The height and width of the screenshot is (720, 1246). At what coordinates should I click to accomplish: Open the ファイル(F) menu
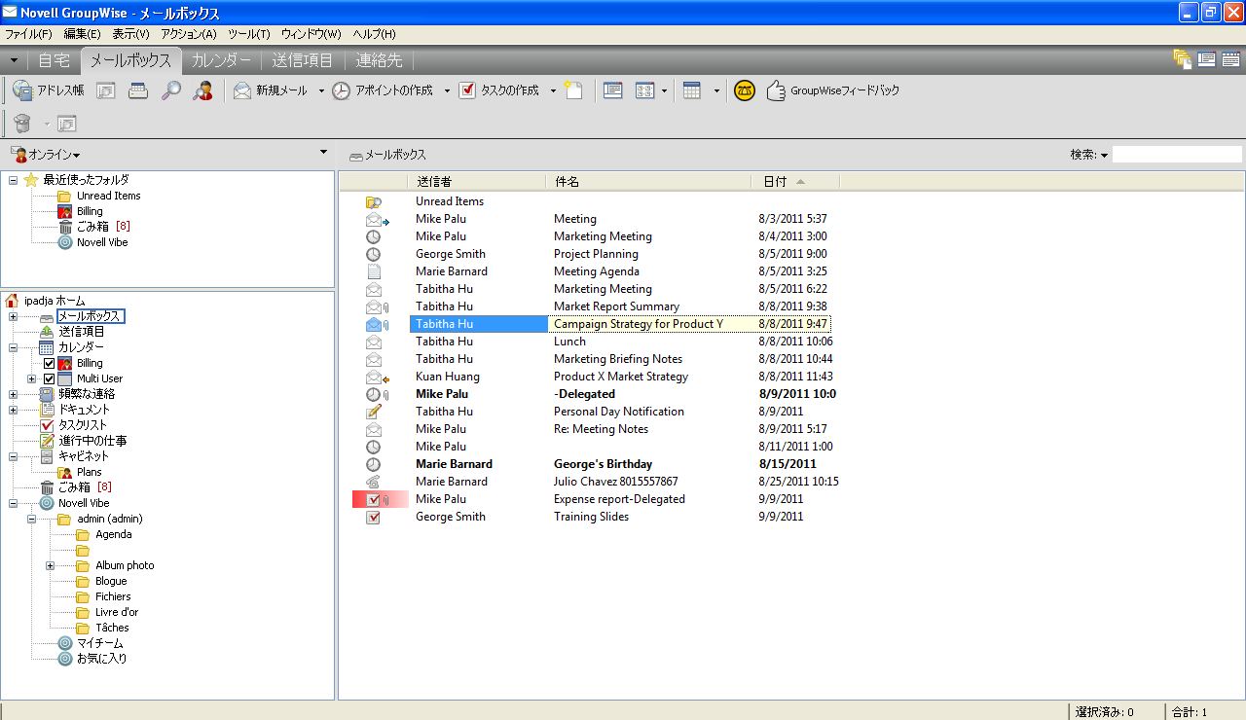[x=28, y=34]
